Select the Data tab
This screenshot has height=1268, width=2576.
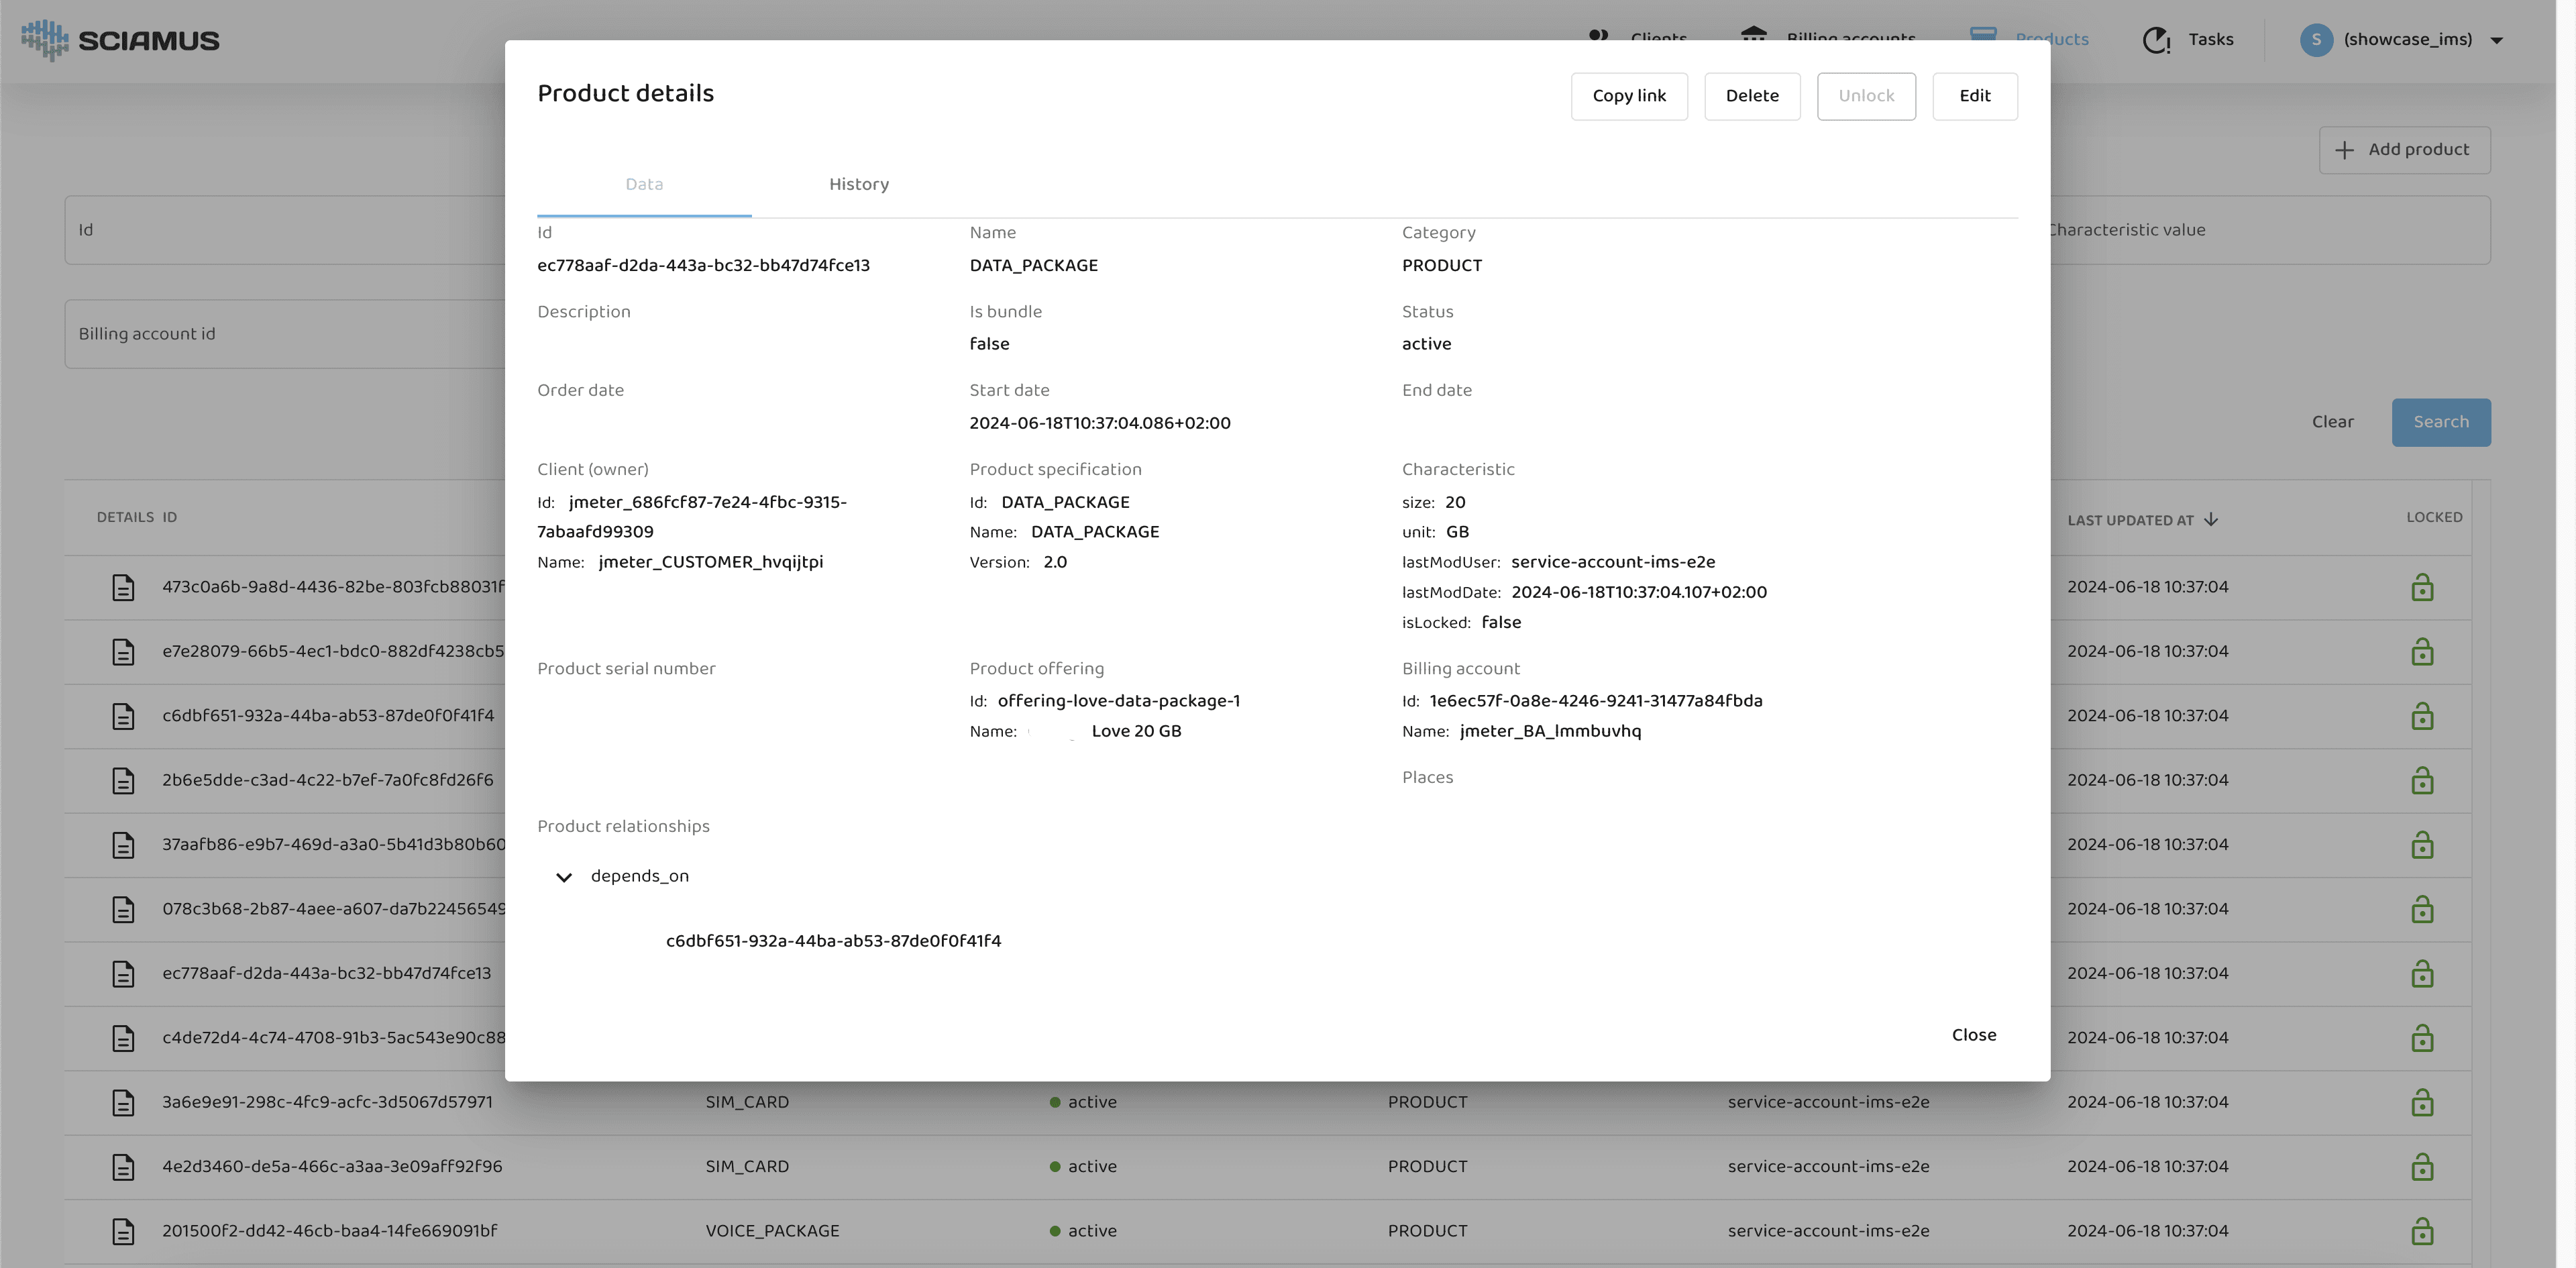[x=644, y=184]
